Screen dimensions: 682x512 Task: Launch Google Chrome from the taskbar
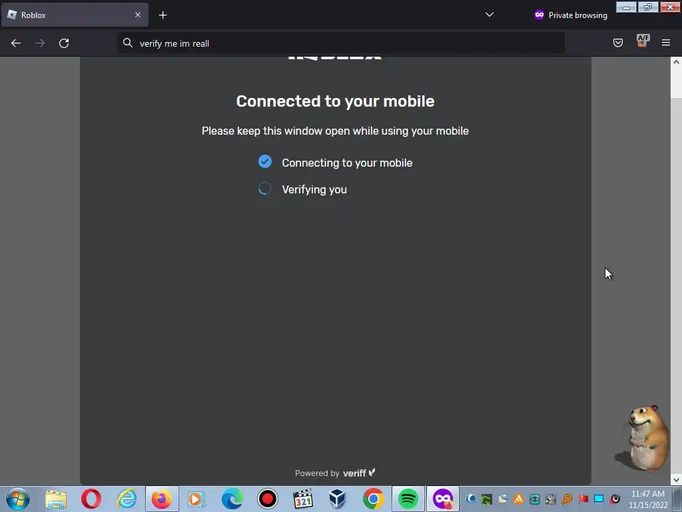click(373, 499)
